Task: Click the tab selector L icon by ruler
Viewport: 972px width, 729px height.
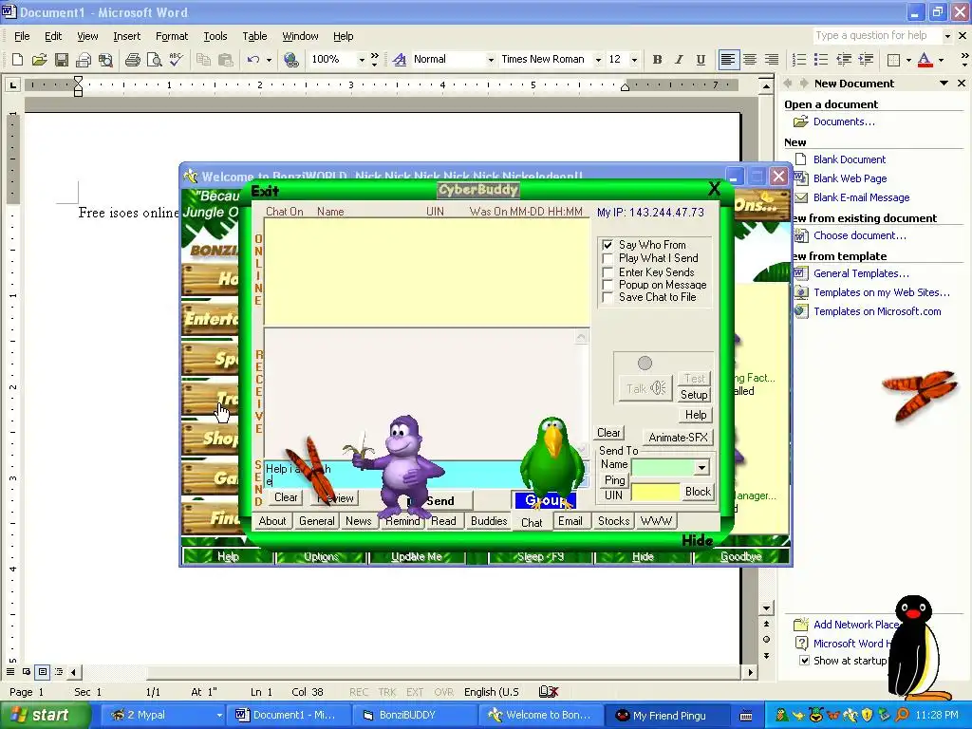Action: 12,84
